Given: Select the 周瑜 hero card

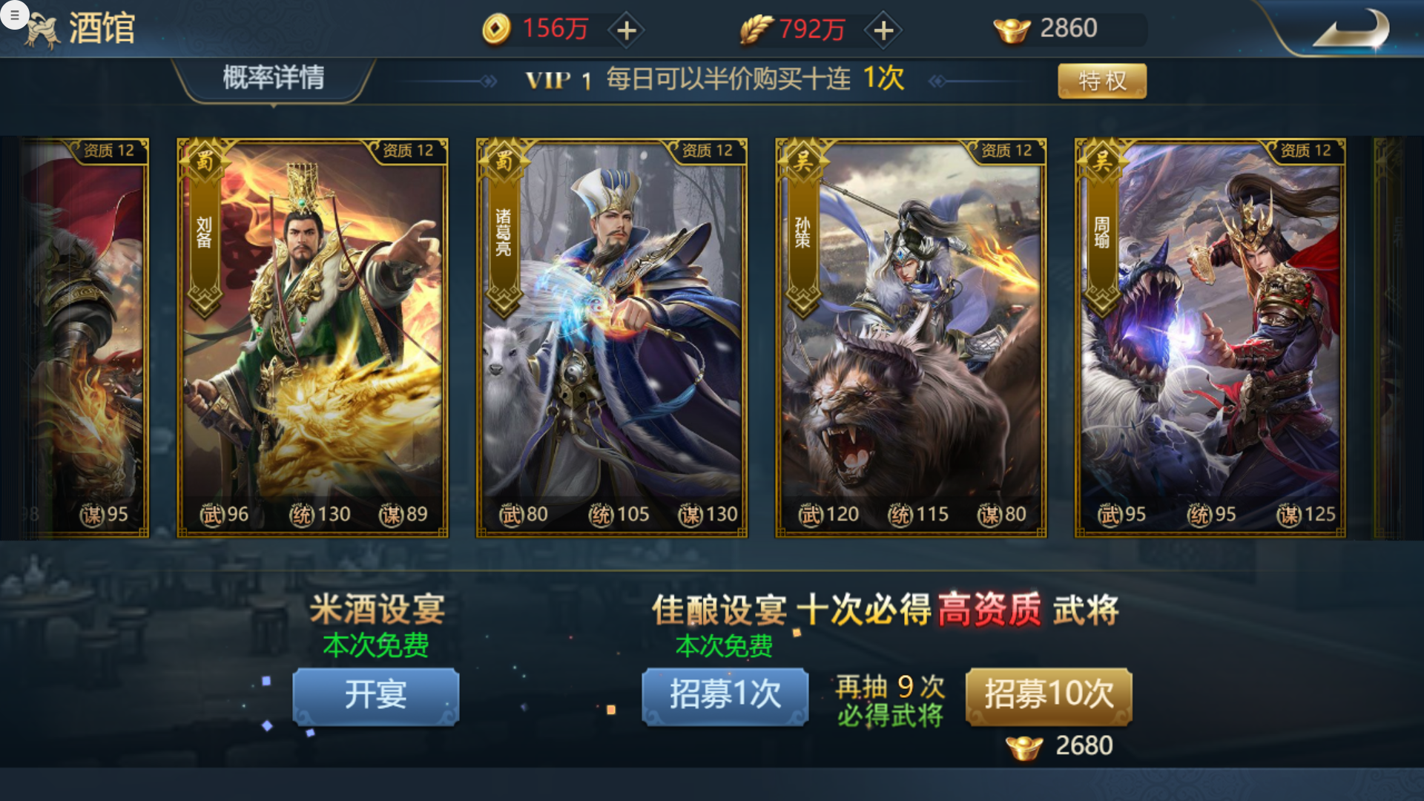Looking at the screenshot, I should point(1210,337).
